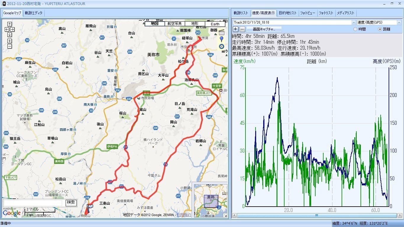Click the 経度: 131°20'2"E status entry

(374, 223)
